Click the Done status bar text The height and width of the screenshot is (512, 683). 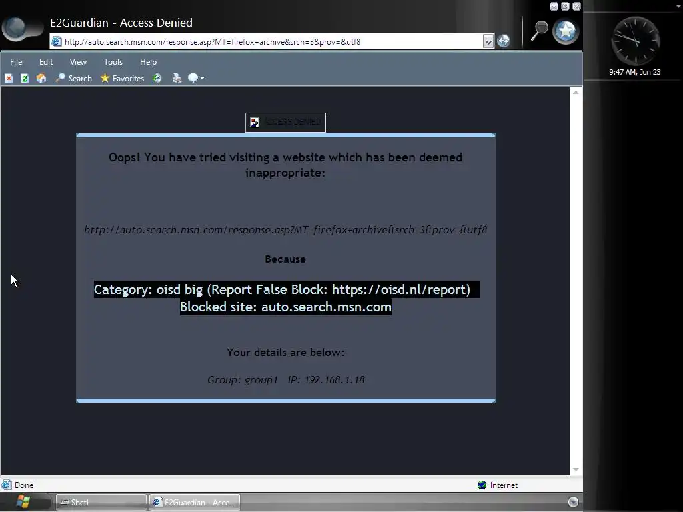[24, 485]
